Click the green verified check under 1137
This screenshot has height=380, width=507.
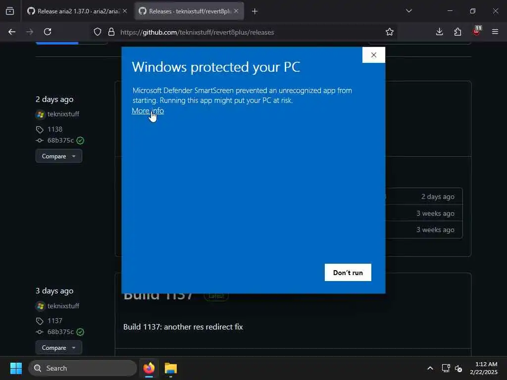coord(80,332)
